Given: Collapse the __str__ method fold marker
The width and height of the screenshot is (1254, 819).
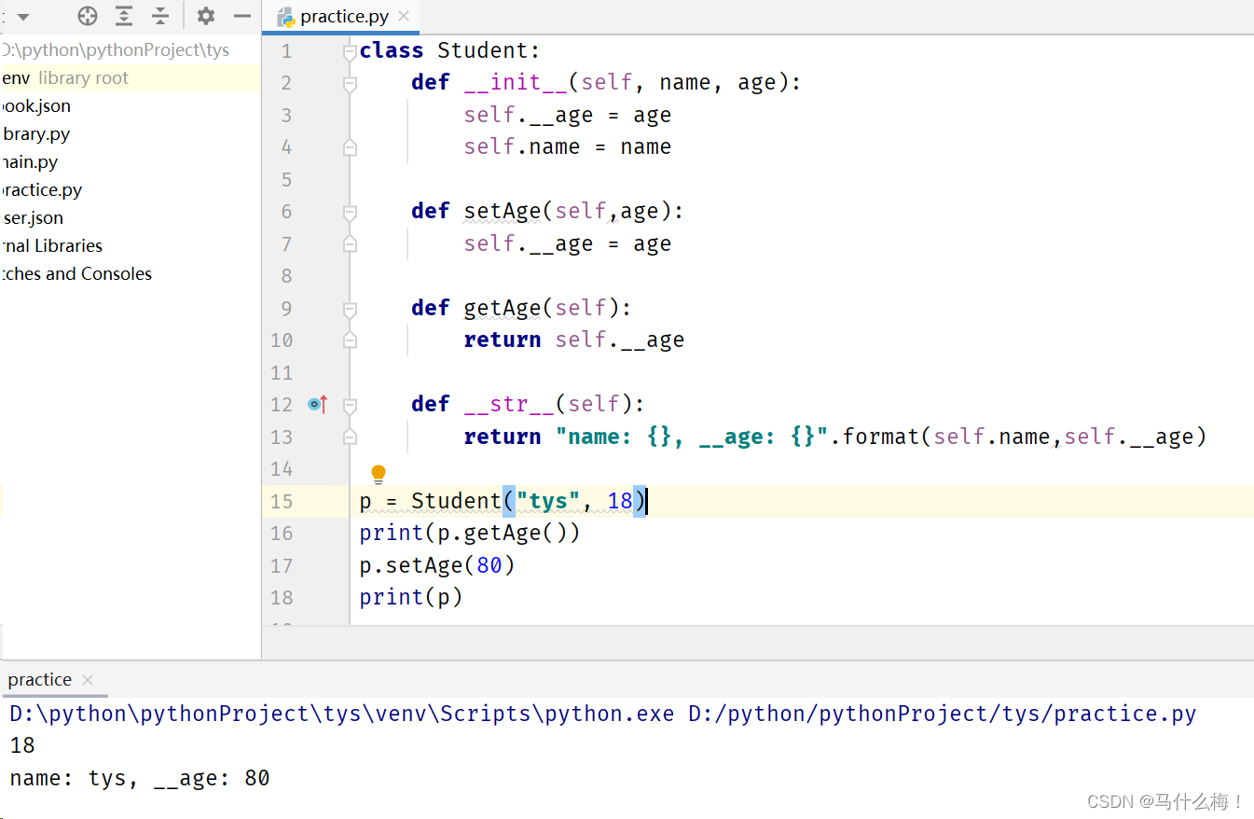Looking at the screenshot, I should 350,403.
